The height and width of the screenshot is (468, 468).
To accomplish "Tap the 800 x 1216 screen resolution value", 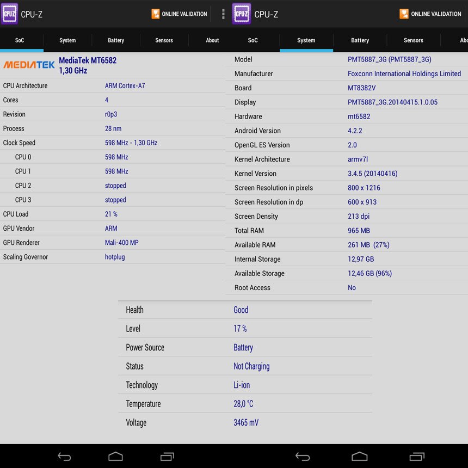I will 364,188.
